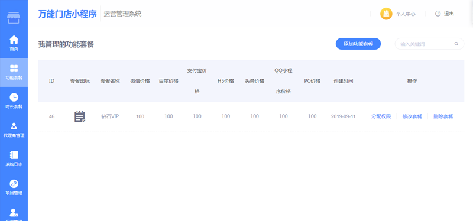Screen dimensions: 473x221
Task: Click the 100 value under 微信价格
Action: [140, 116]
